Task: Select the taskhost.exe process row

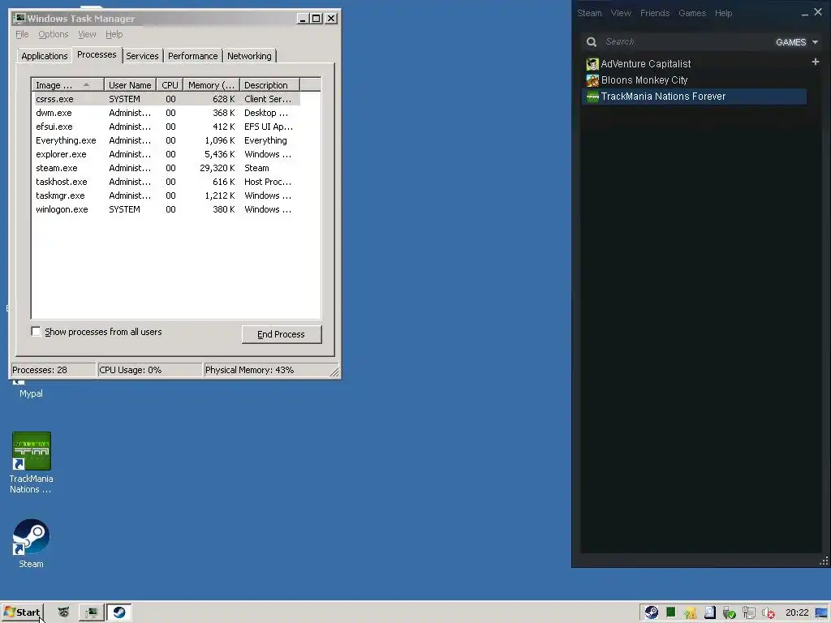Action: pyautogui.click(x=166, y=182)
